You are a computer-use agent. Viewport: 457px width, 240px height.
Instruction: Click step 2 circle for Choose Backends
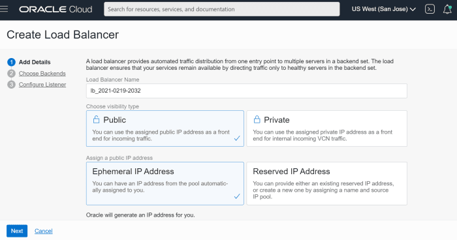[11, 74]
